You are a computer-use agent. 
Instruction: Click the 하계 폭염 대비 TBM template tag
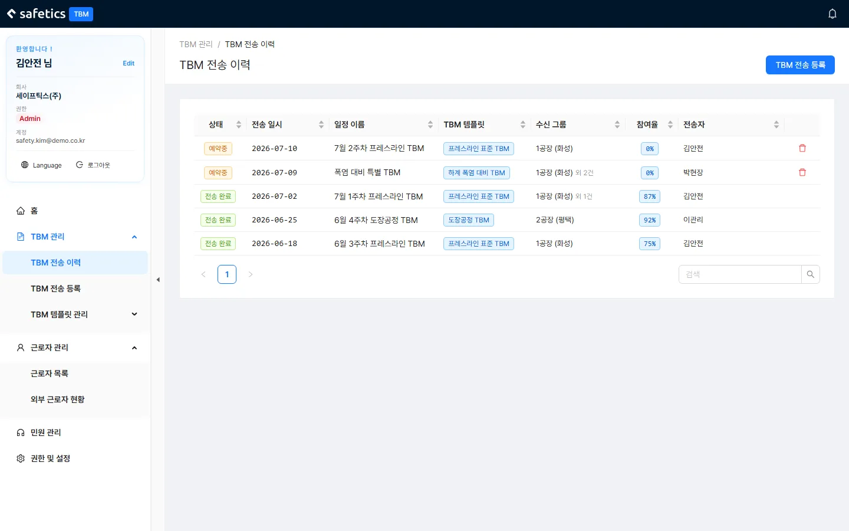click(x=476, y=173)
